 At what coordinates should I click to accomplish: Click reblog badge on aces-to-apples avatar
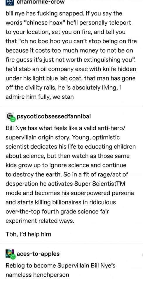(13, 256)
